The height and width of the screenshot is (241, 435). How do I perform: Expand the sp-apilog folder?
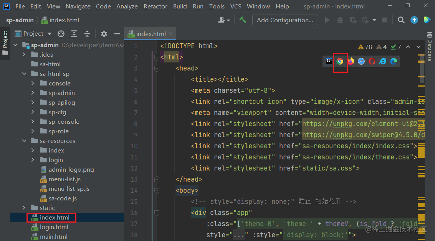click(x=33, y=103)
